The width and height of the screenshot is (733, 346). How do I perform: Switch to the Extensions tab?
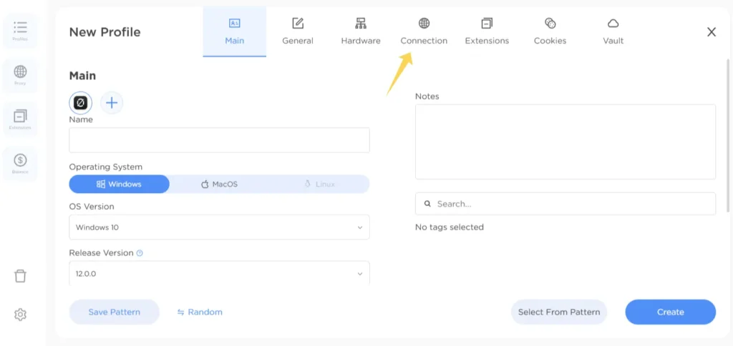click(487, 31)
